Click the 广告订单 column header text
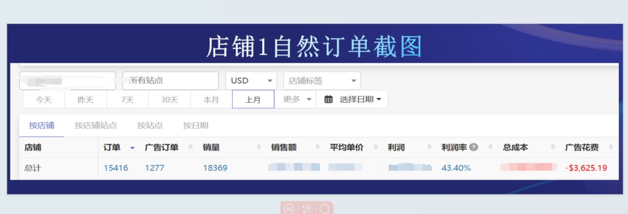 162,147
